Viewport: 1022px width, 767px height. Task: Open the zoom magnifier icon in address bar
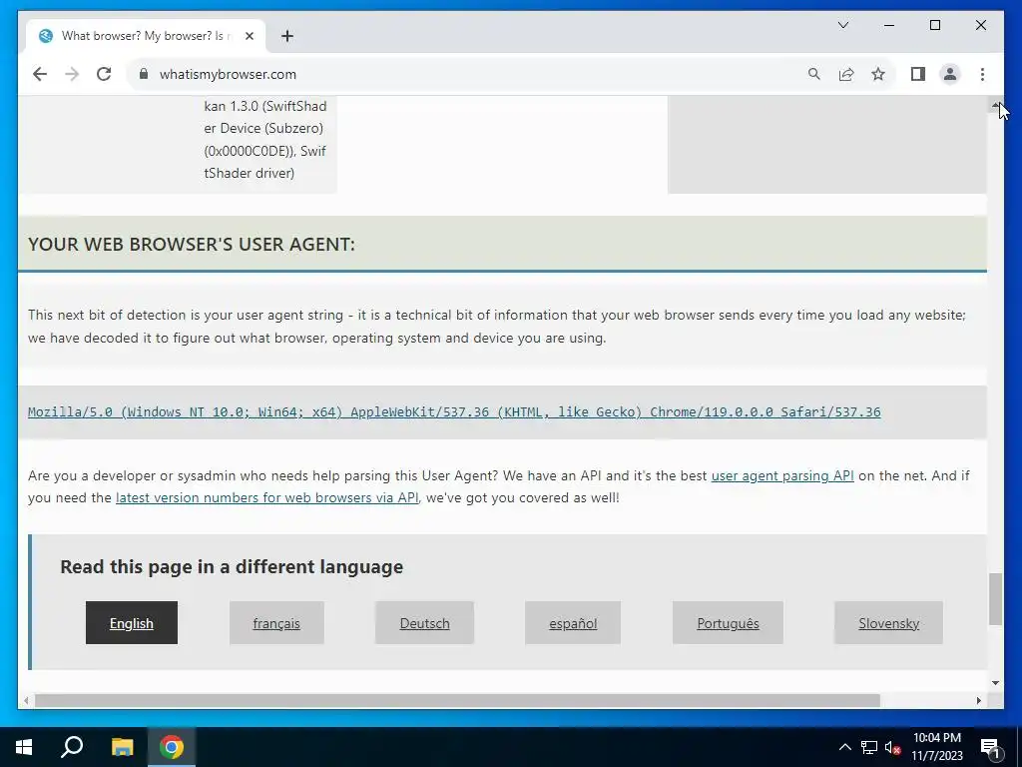click(x=814, y=74)
